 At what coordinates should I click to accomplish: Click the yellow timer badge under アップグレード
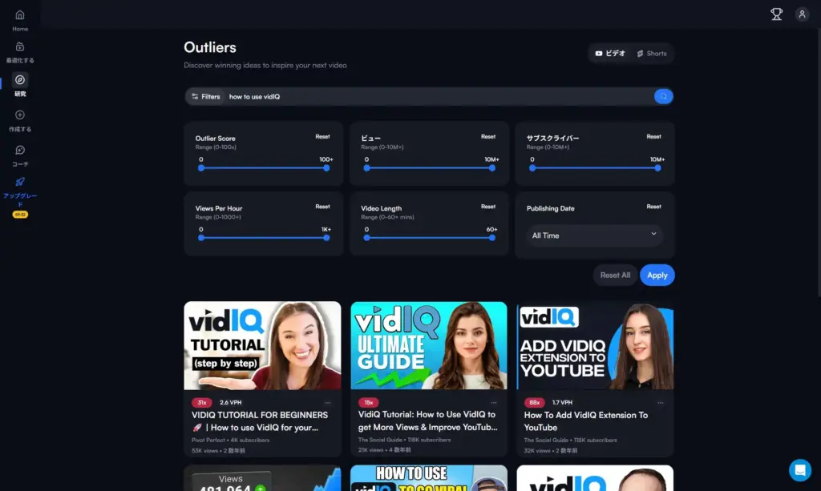20,215
